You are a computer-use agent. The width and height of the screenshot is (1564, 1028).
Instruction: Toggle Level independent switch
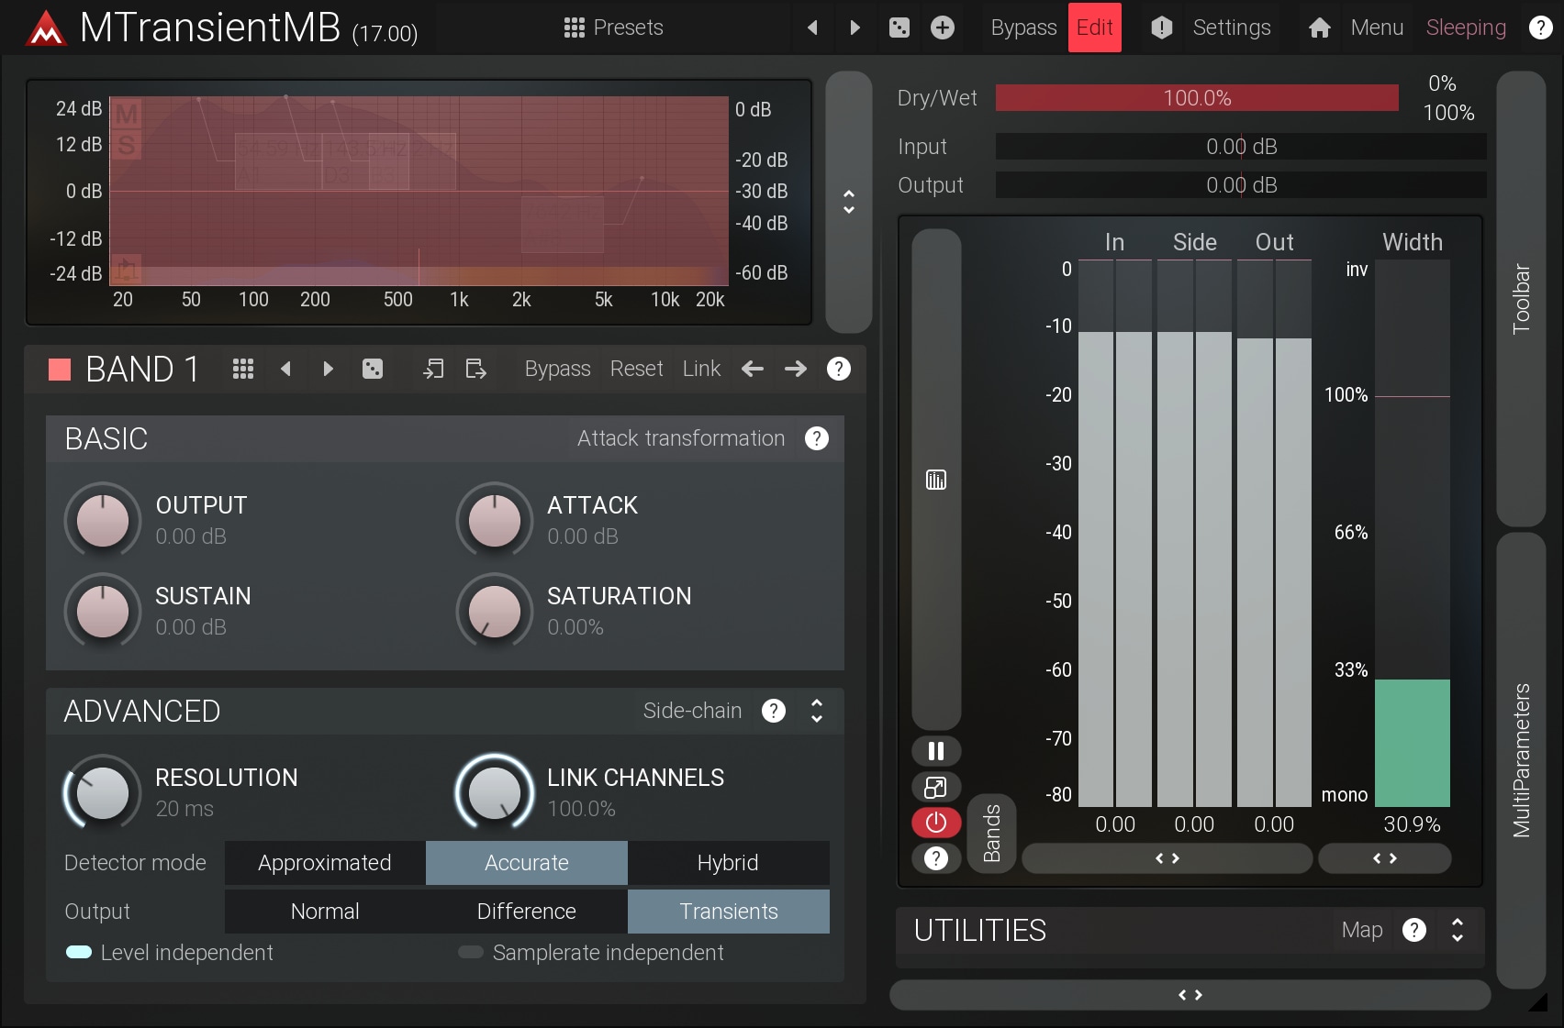point(79,952)
